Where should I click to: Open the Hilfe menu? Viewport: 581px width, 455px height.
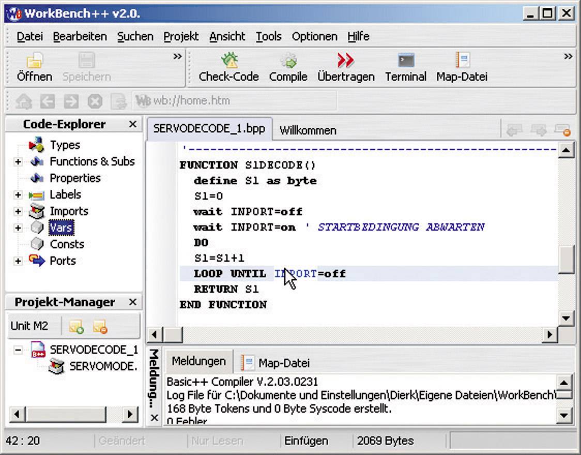point(358,36)
